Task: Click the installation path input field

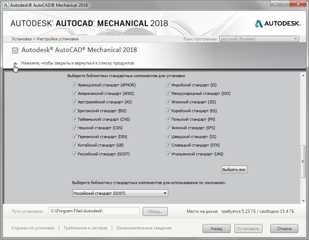Action: (x=94, y=211)
